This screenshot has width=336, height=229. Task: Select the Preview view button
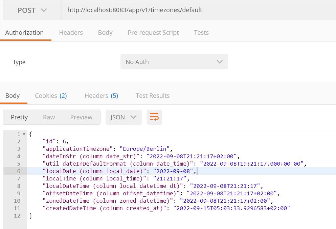tap(81, 117)
